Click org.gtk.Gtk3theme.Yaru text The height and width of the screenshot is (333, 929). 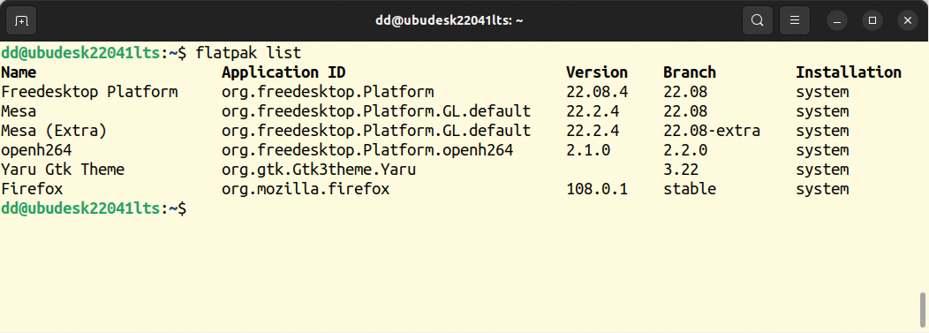[x=319, y=170]
